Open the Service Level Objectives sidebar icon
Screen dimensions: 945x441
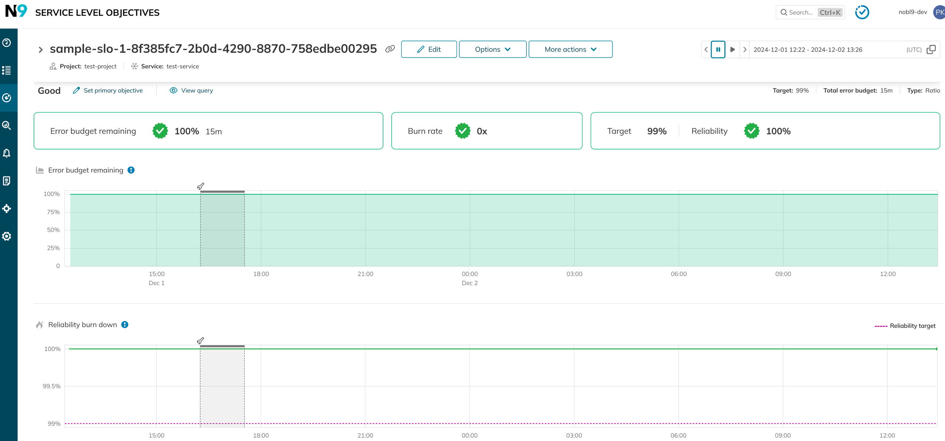7,98
